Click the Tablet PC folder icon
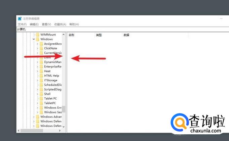Image resolution: width=229 pixels, height=141 pixels. pyautogui.click(x=41, y=98)
